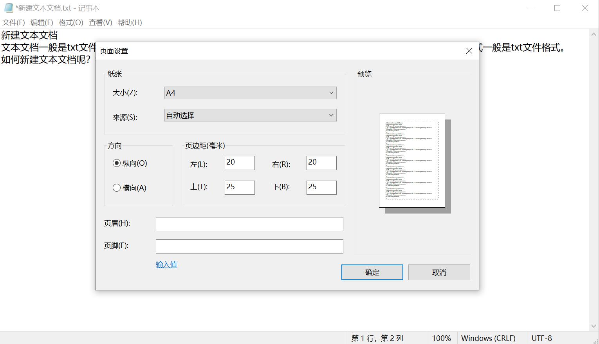The height and width of the screenshot is (344, 599).
Task: Click the 页脚 footer text field
Action: point(249,246)
